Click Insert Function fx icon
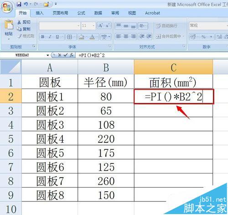Screen dimensions: 228x215 [x=72, y=55]
